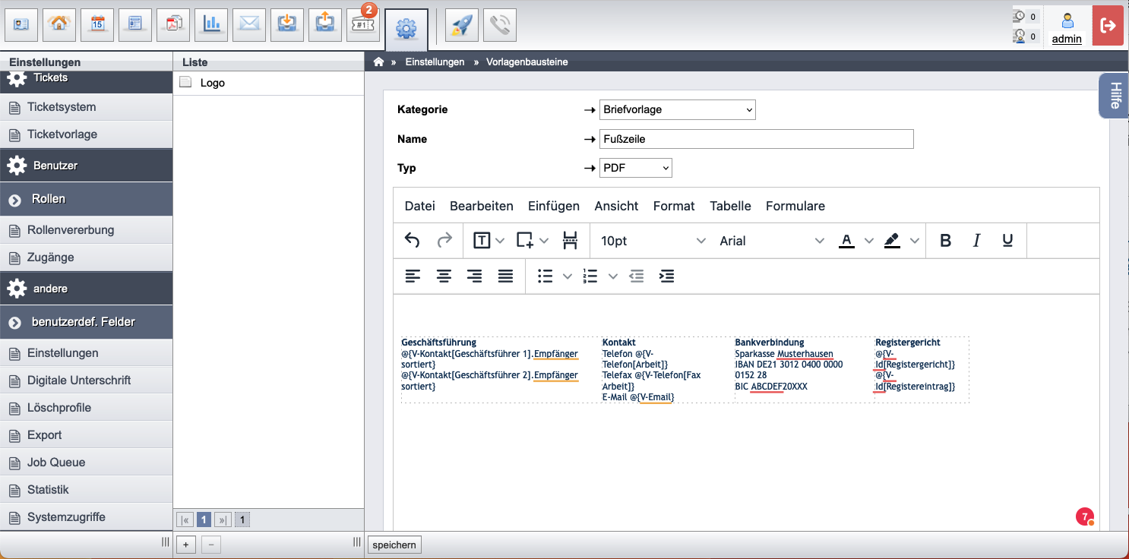Viewport: 1129px width, 559px height.
Task: Open the tickets icon with badge 2
Action: tap(364, 25)
